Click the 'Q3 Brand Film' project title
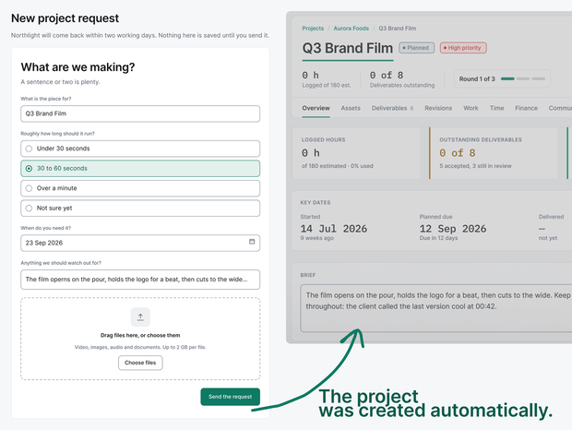 (x=348, y=49)
